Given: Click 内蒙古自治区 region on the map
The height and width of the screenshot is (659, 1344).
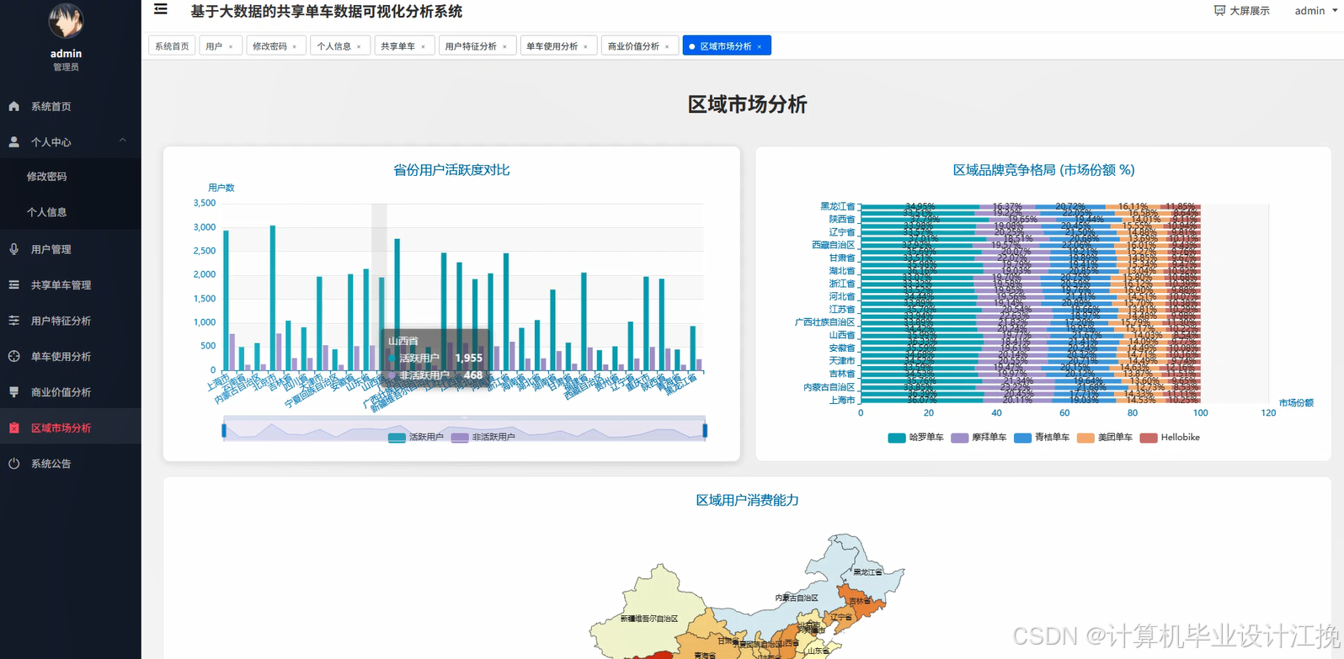Looking at the screenshot, I should point(797,598).
